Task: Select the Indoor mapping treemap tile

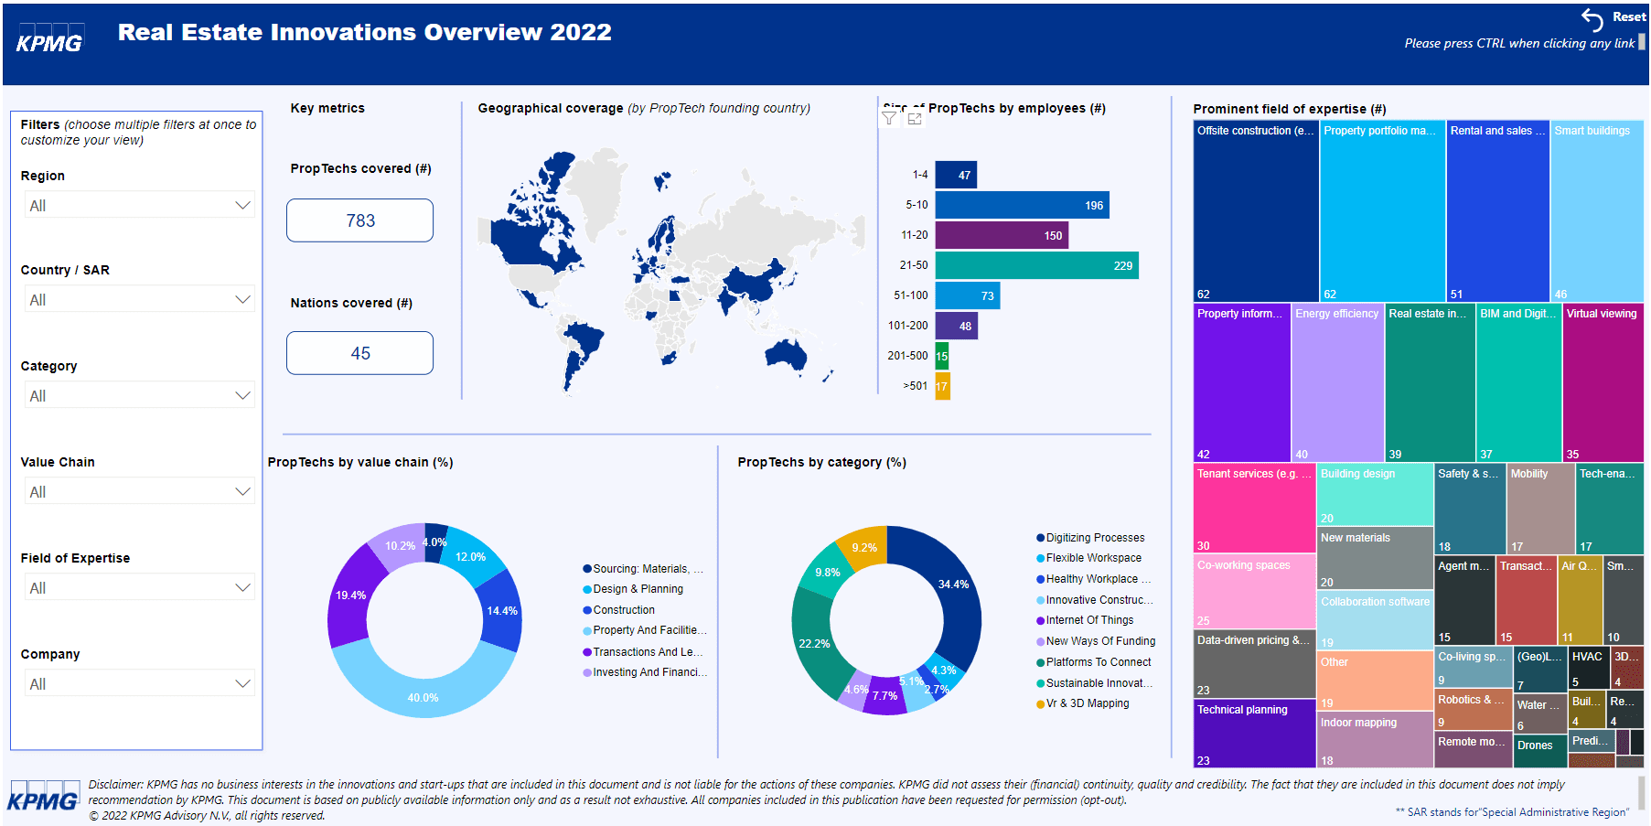Action: pos(1375,740)
